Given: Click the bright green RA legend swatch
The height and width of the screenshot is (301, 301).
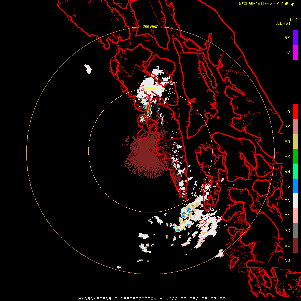Looking at the screenshot, I should click(295, 171).
